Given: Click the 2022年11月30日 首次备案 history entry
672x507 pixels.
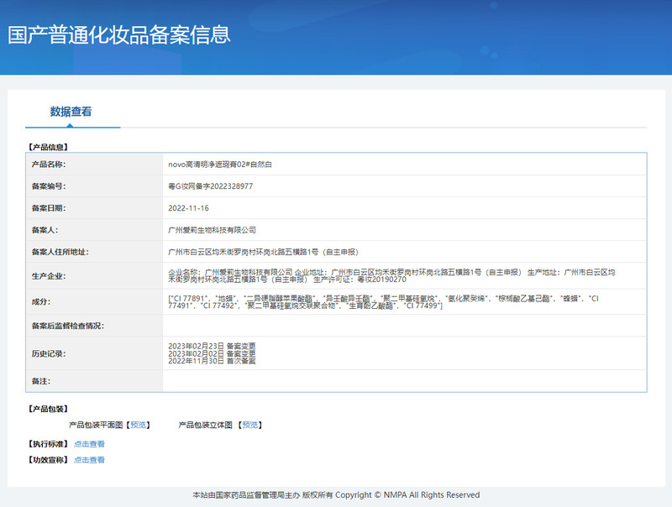Looking at the screenshot, I should tap(212, 361).
